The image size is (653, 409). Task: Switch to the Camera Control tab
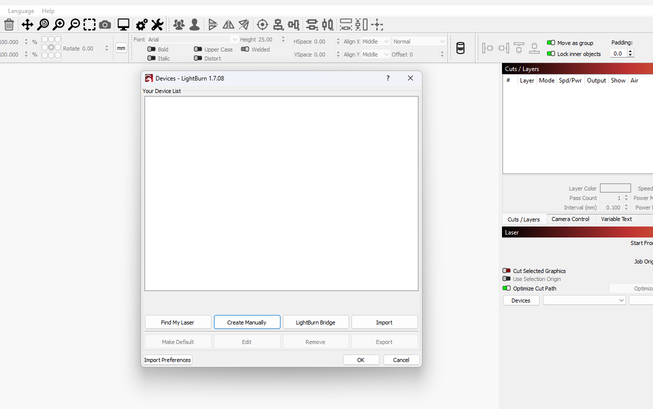(570, 219)
